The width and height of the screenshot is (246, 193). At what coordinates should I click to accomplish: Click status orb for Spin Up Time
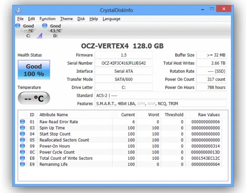click(x=22, y=128)
